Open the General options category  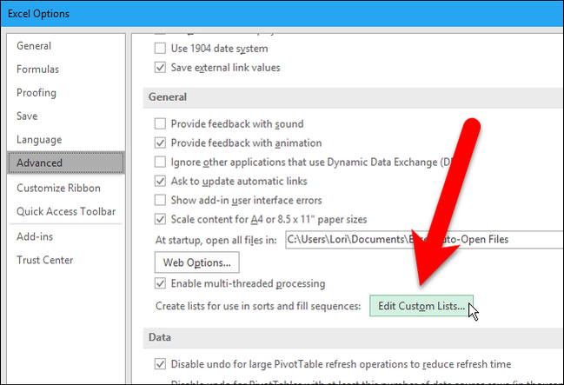34,46
